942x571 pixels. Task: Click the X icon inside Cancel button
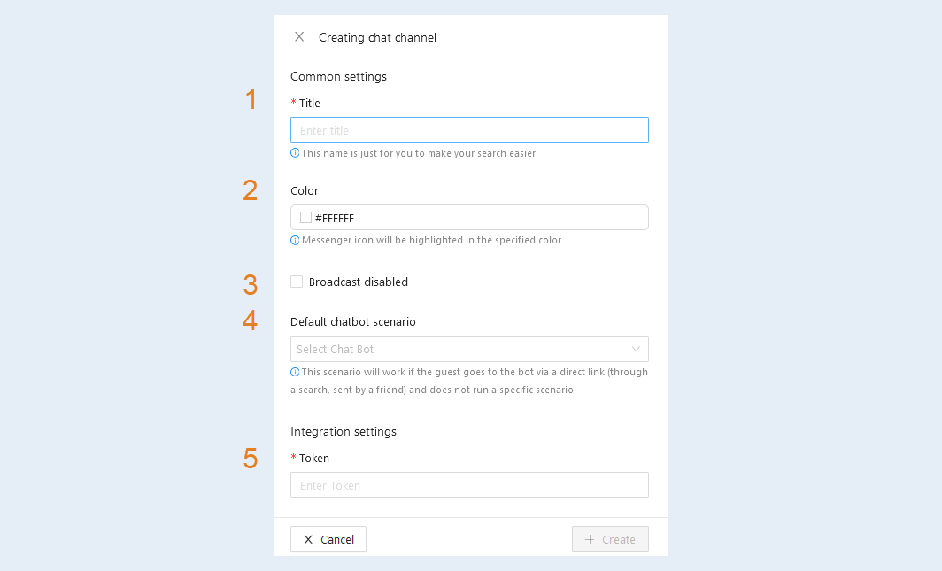click(308, 539)
